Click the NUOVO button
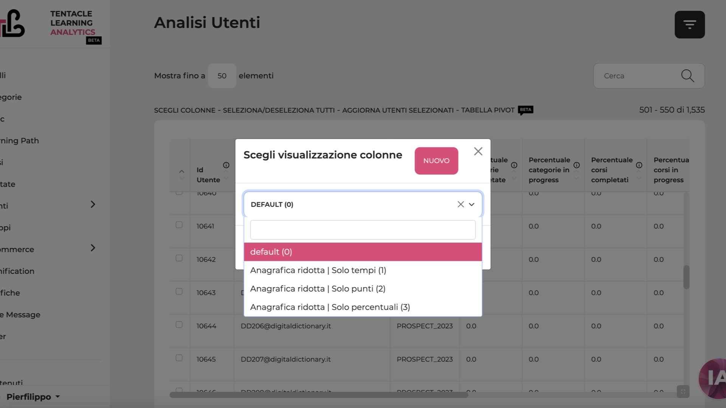The width and height of the screenshot is (726, 408). click(436, 161)
